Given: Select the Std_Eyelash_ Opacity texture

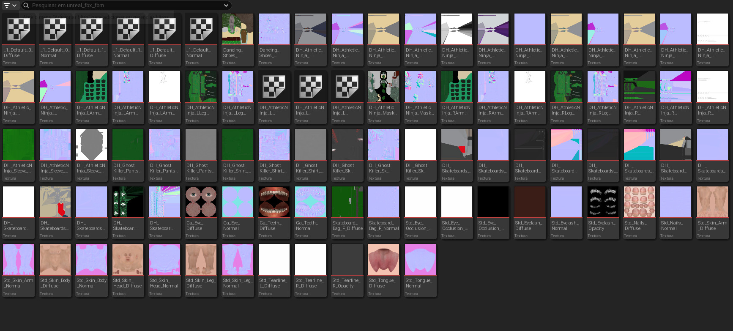Looking at the screenshot, I should (603, 212).
